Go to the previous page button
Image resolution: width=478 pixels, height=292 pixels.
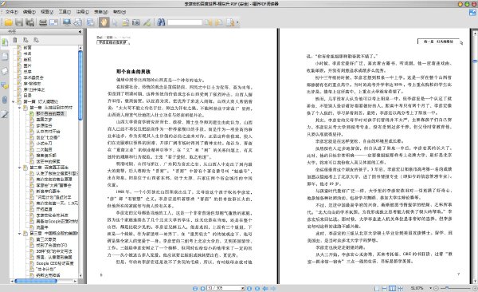click(x=202, y=288)
